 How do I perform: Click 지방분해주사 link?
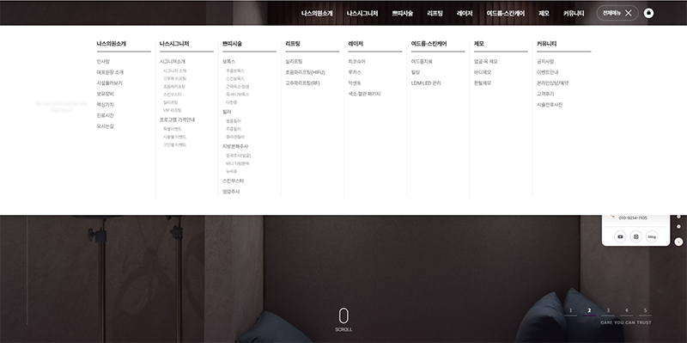point(235,146)
